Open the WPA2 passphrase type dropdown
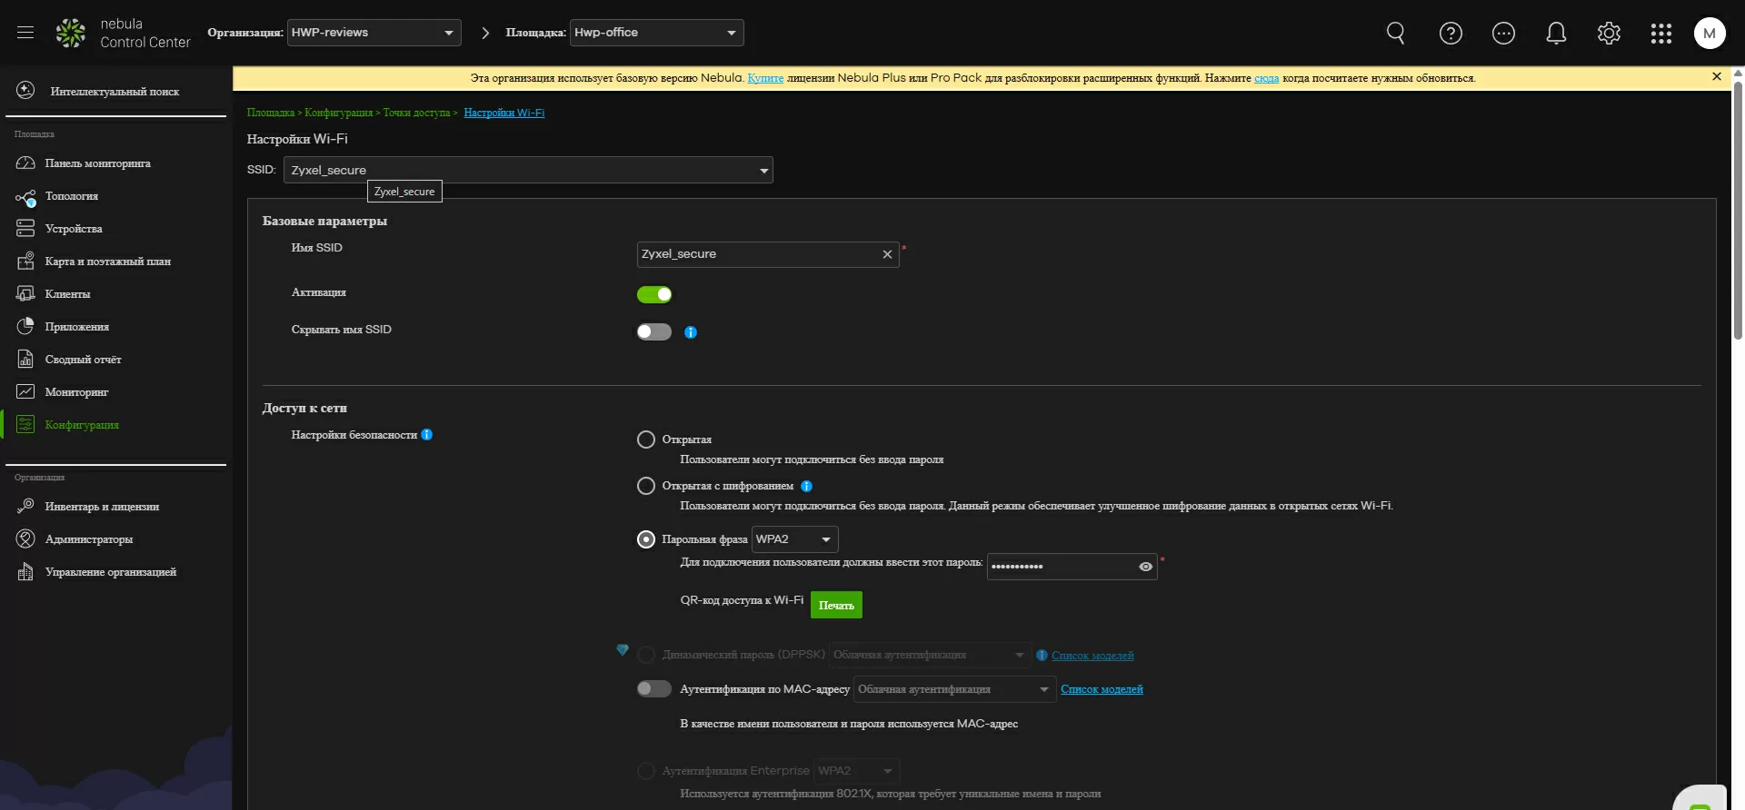The image size is (1745, 810). [794, 539]
